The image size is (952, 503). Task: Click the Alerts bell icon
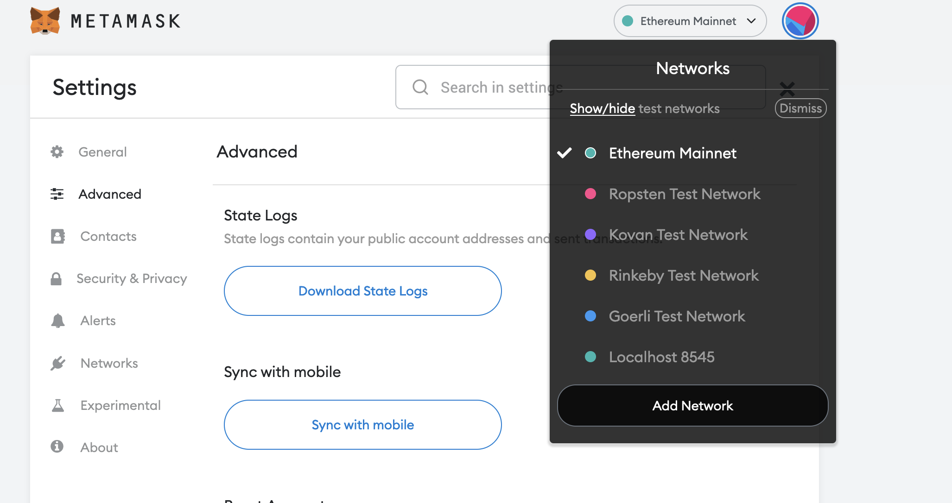(57, 321)
